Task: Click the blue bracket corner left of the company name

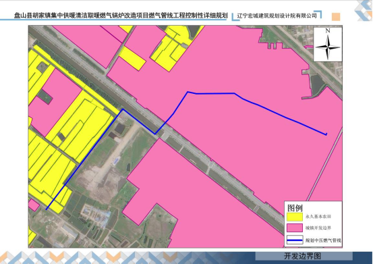Action: point(235,18)
